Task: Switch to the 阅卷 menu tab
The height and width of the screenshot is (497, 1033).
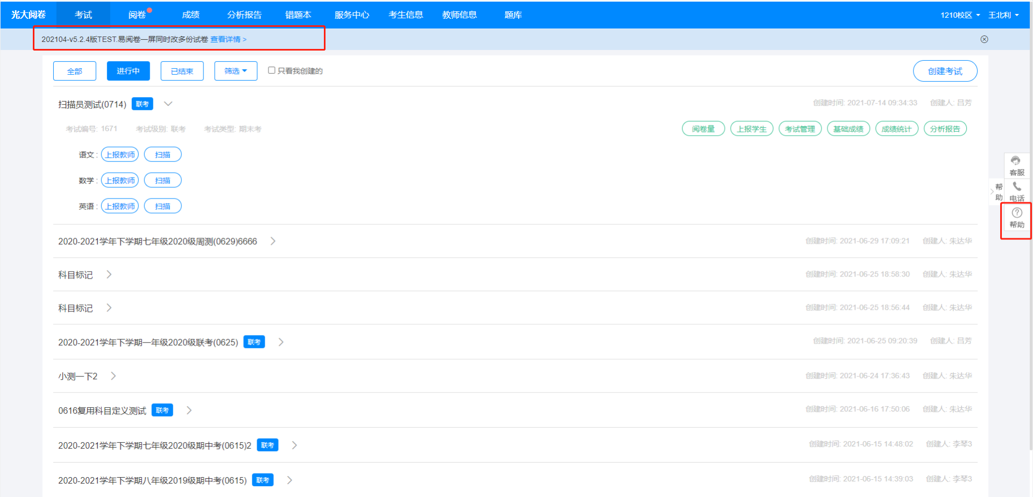Action: click(x=137, y=15)
